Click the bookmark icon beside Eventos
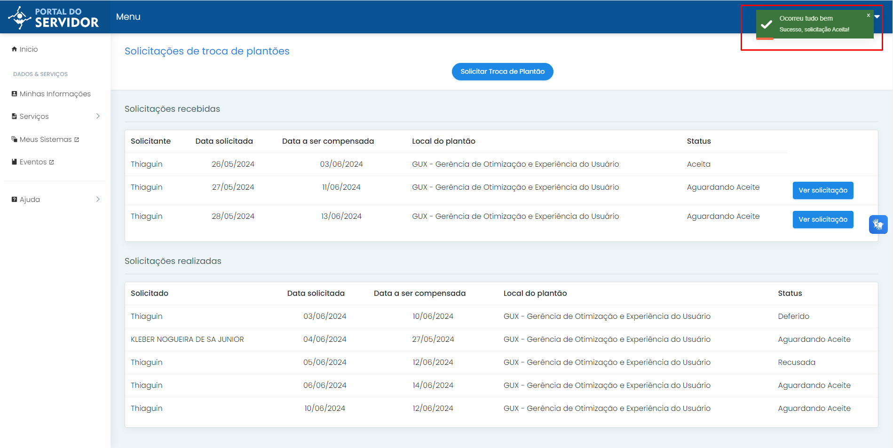893x448 pixels. 14,162
